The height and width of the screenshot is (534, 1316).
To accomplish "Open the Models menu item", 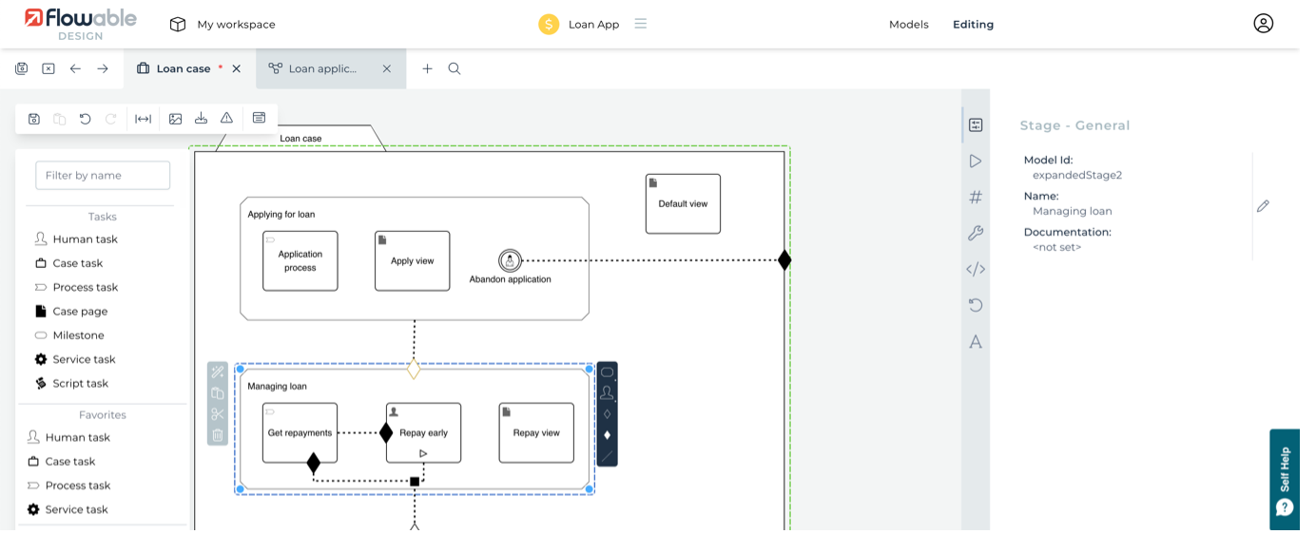I will (x=908, y=25).
